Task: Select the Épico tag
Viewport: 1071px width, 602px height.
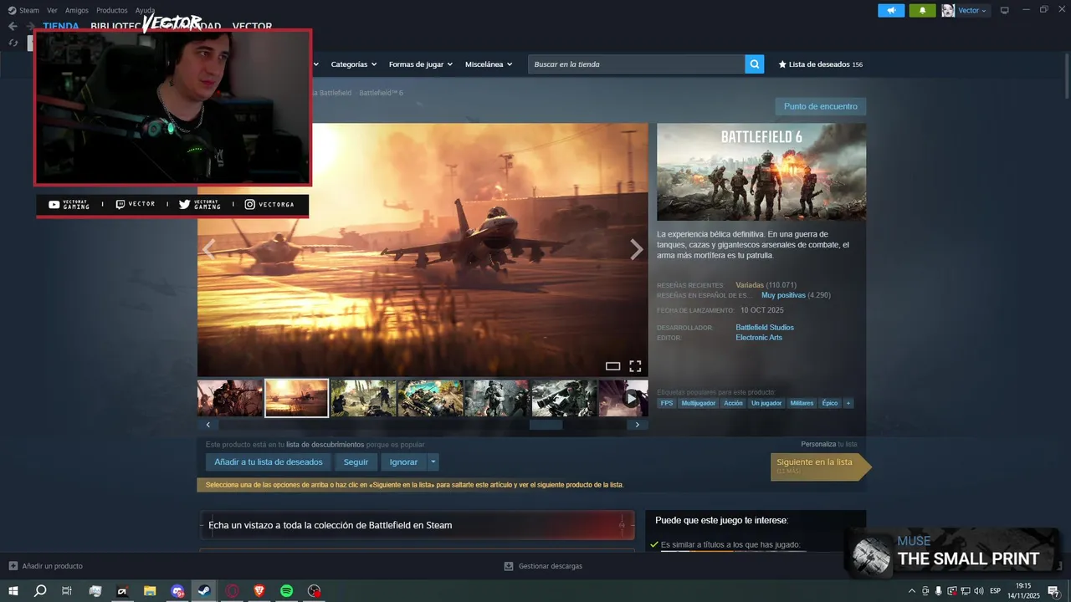Action: point(829,403)
